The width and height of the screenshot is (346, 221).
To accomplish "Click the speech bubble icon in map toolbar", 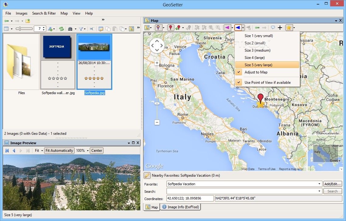I will (x=273, y=28).
